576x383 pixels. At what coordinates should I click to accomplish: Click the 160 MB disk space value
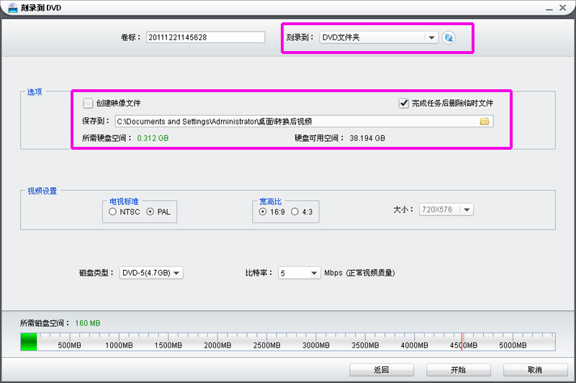(x=87, y=323)
